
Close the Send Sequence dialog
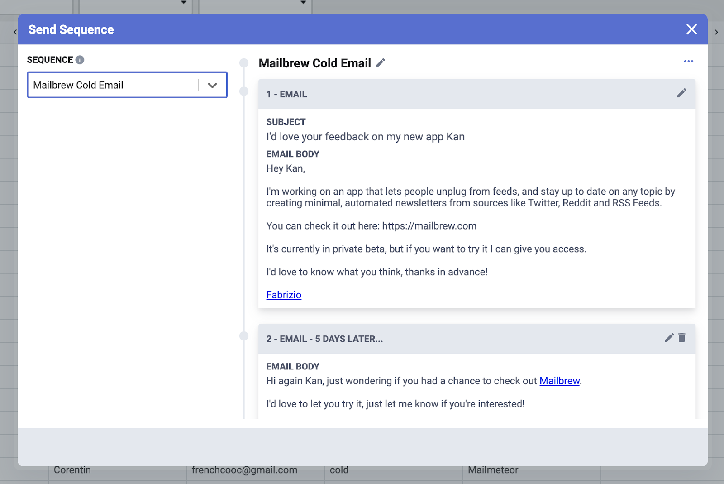click(691, 29)
